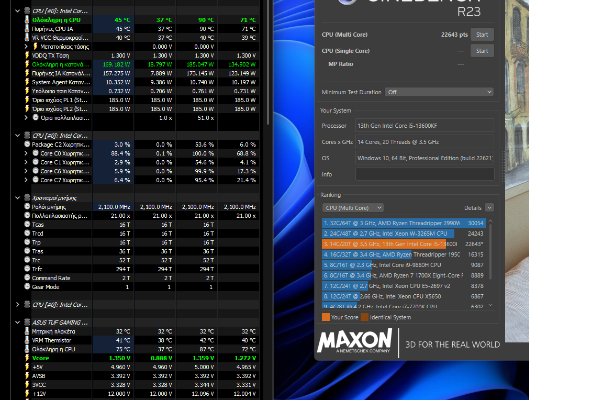Expand the Όρια πολλαπλασι... row
Viewport: 603px width, 400px height.
tap(26, 118)
